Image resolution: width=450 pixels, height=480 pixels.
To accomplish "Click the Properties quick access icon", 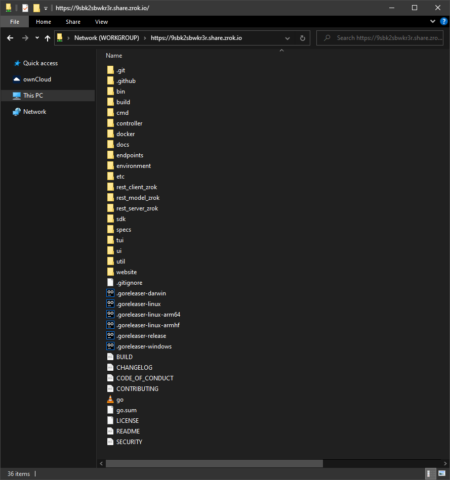I will tap(25, 8).
